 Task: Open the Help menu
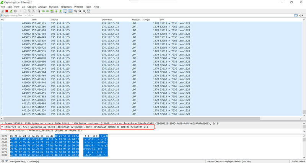pos(96,6)
